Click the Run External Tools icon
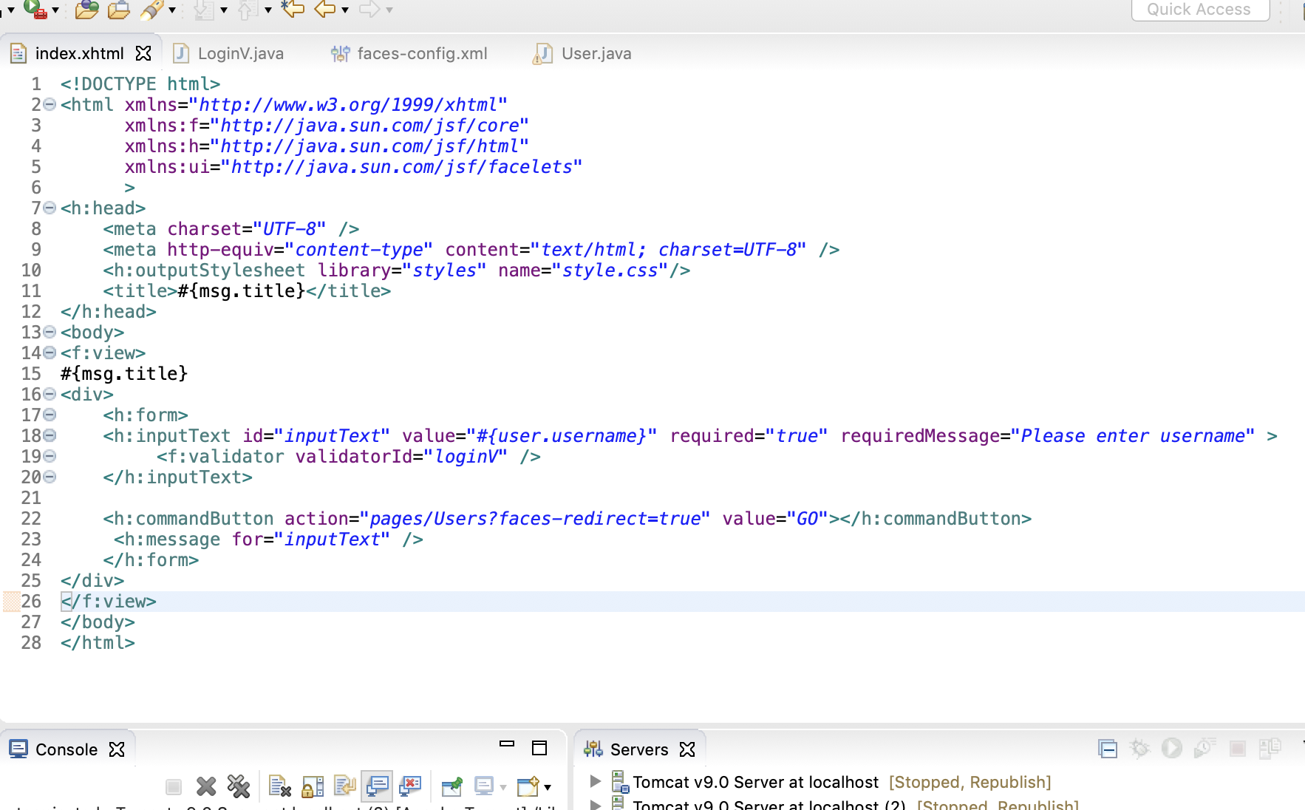The image size is (1305, 810). [35, 10]
